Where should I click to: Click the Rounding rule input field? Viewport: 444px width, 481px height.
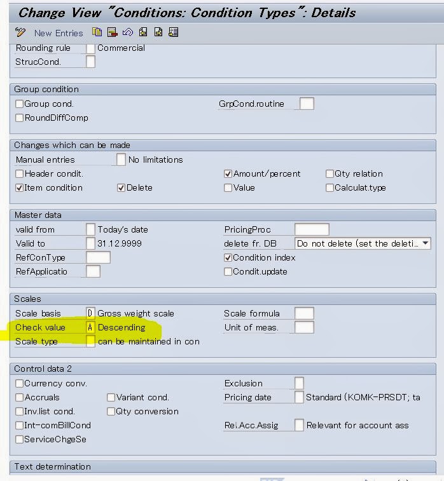[x=90, y=49]
